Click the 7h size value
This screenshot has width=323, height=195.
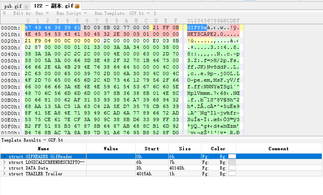[172, 162]
